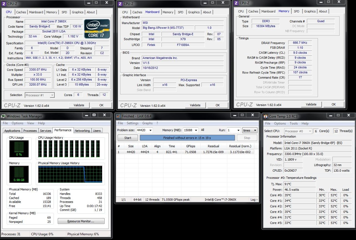Click the CPU Usage meter graphic

(x=19, y=149)
